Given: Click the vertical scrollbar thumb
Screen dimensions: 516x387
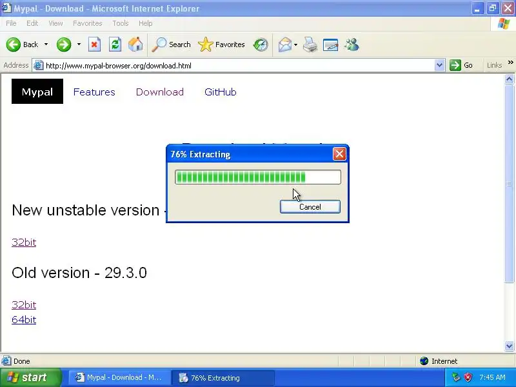Looking at the screenshot, I should click(509, 183).
